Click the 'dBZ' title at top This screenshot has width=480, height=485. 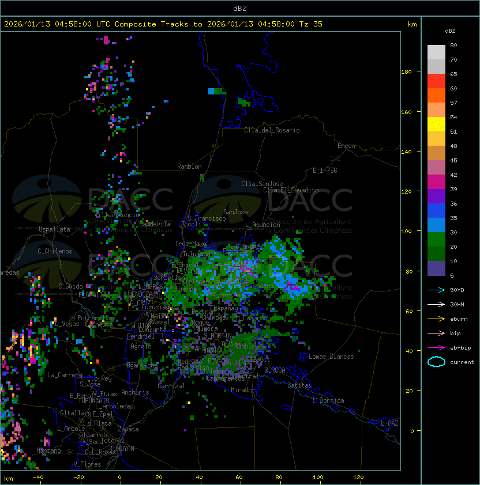[240, 9]
